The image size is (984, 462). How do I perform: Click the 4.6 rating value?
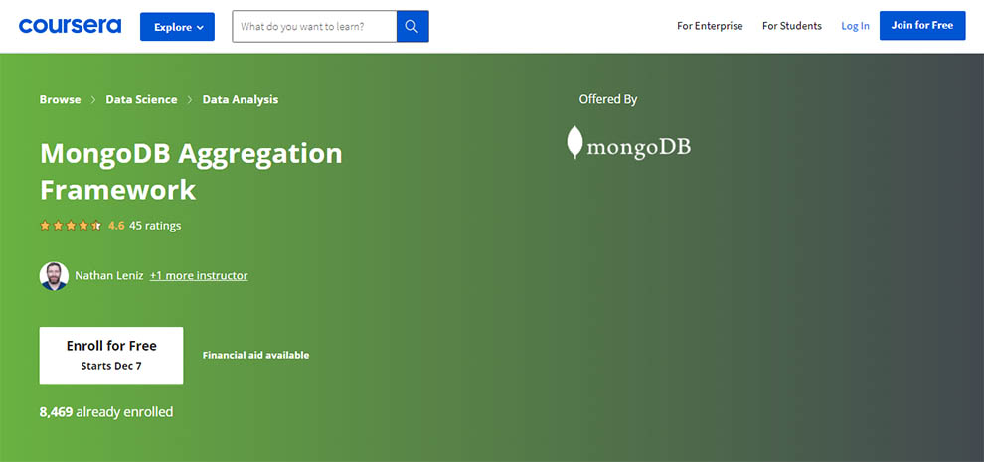click(116, 226)
